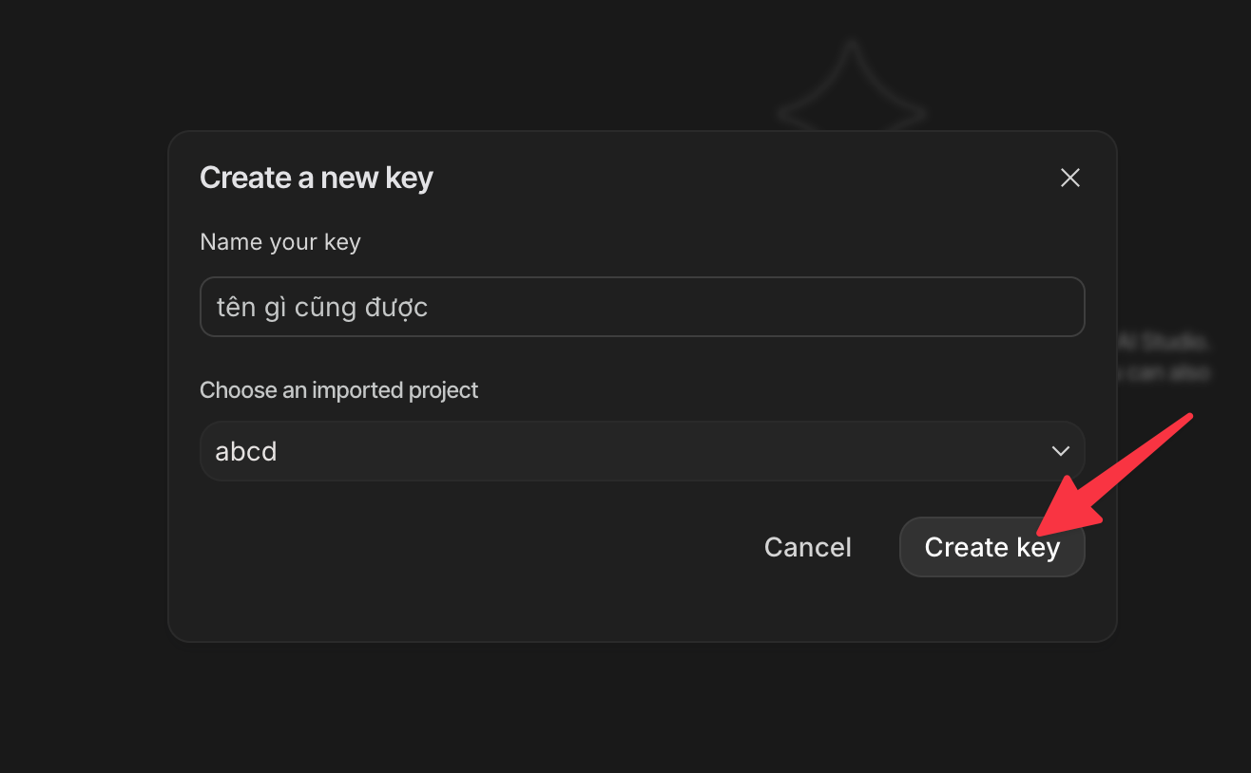The image size is (1251, 773).
Task: Open the imported project dropdown
Action: (642, 451)
